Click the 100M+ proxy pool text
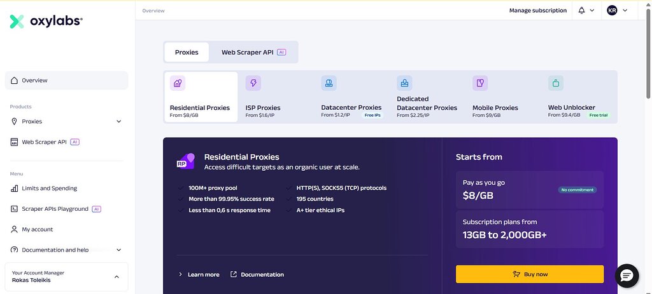This screenshot has height=294, width=652. [213, 188]
